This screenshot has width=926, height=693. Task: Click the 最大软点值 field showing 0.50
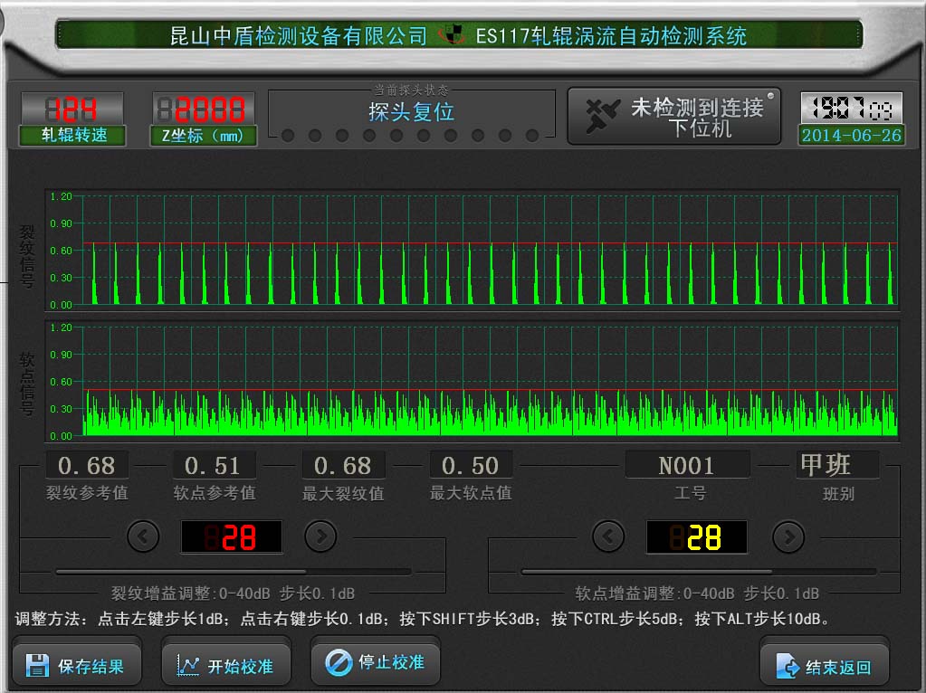click(471, 465)
